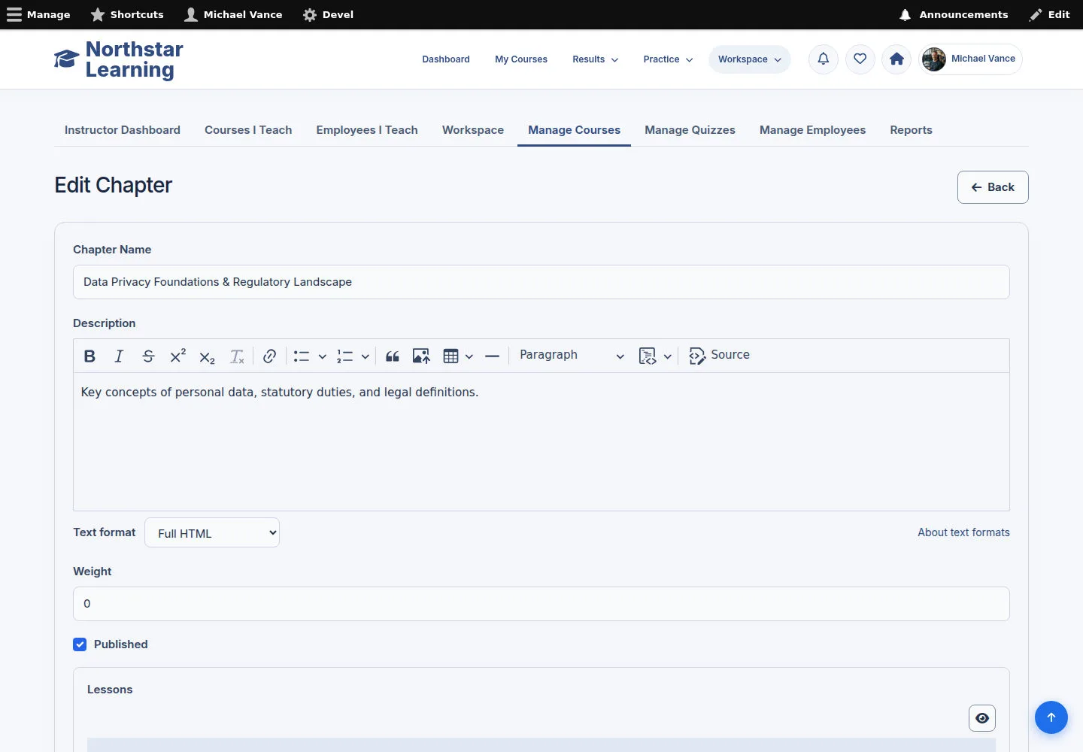This screenshot has height=752, width=1083.
Task: Click the scroll-to-top arrow button
Action: tap(1051, 717)
